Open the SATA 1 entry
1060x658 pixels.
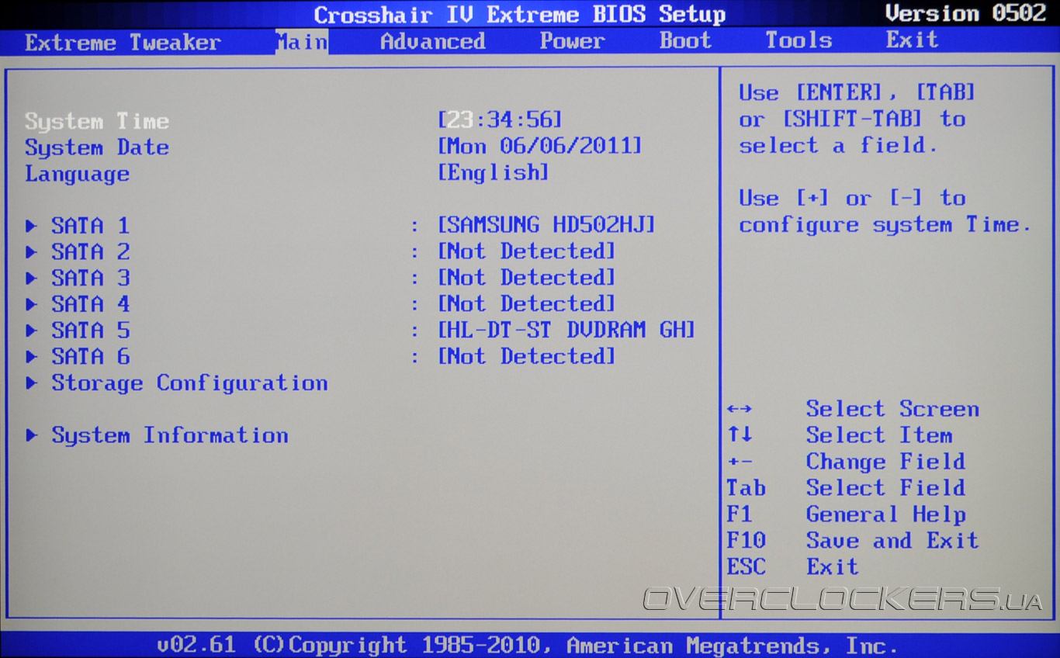coord(90,227)
